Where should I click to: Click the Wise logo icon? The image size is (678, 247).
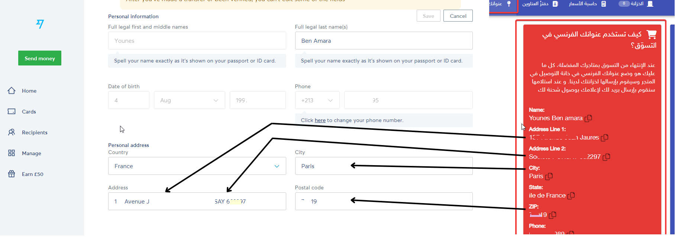(x=40, y=24)
